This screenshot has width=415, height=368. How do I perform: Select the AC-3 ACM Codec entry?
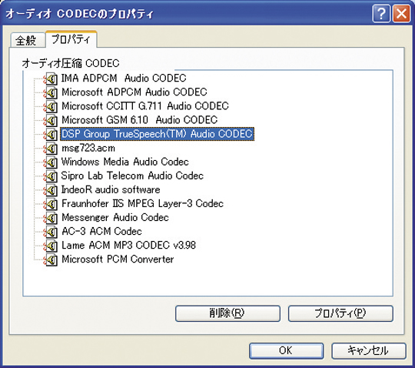[x=101, y=232]
